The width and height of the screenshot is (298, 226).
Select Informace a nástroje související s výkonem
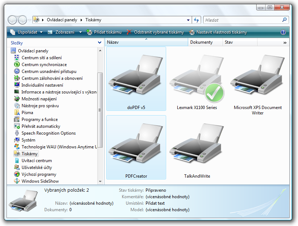tap(55, 92)
